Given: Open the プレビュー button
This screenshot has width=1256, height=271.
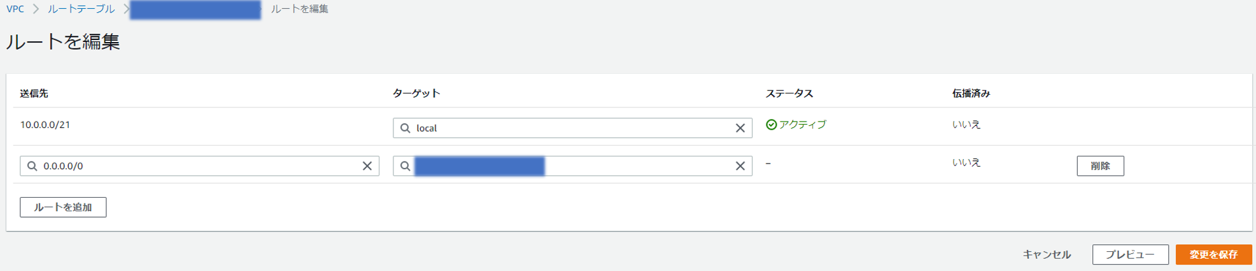Looking at the screenshot, I should 1130,254.
